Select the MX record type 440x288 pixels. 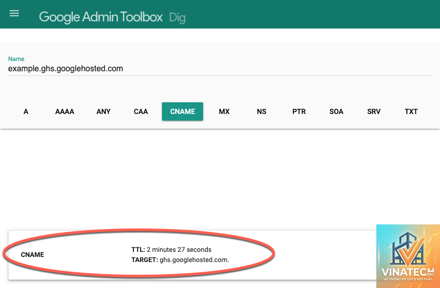[224, 111]
